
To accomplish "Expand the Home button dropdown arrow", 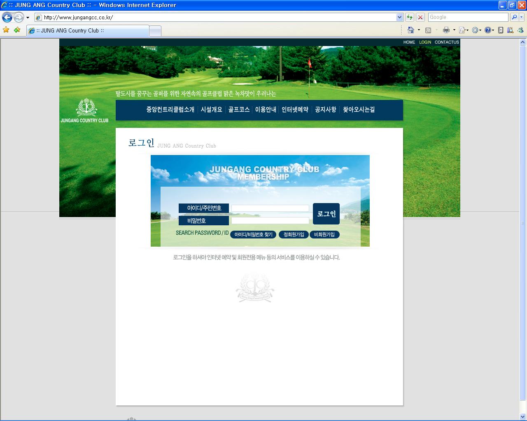I will click(x=419, y=30).
